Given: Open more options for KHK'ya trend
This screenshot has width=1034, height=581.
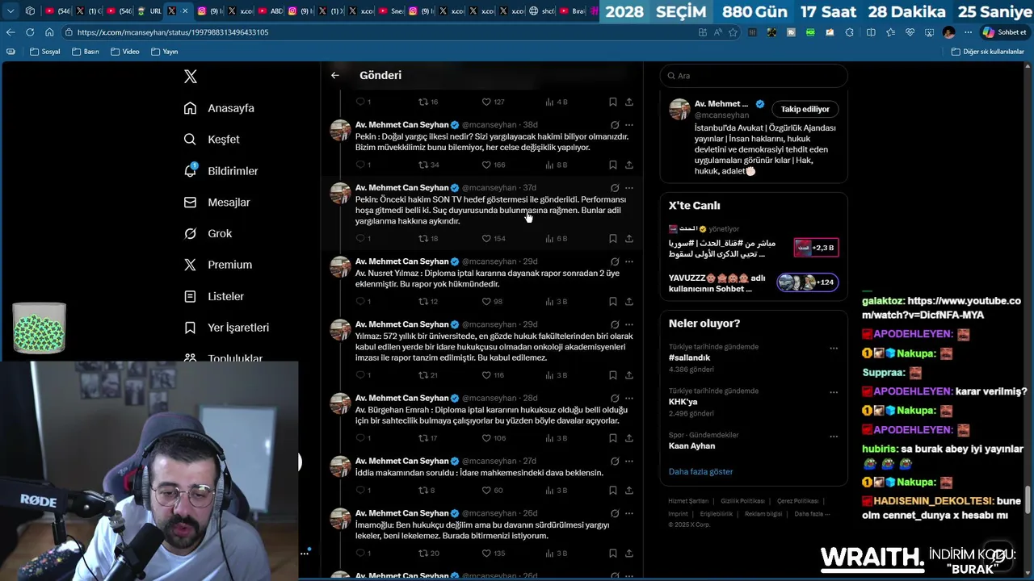Looking at the screenshot, I should [x=834, y=393].
